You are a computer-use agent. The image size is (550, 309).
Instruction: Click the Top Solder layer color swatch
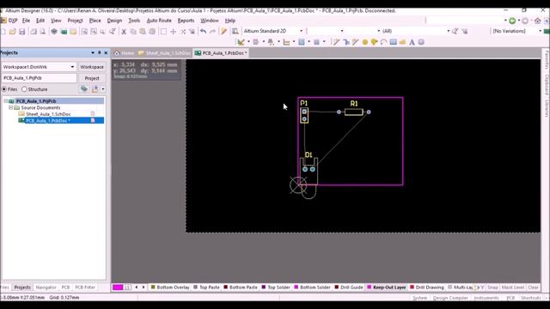coord(264,287)
